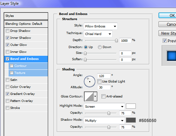Click the Depth value field 1000
The image size is (176, 136).
point(125,40)
